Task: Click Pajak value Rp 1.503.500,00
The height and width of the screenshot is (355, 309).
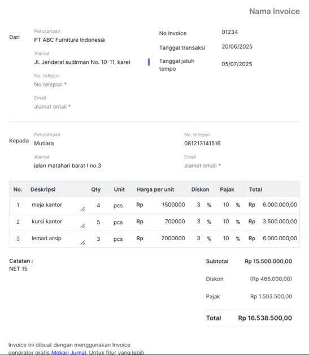Action: (x=271, y=296)
